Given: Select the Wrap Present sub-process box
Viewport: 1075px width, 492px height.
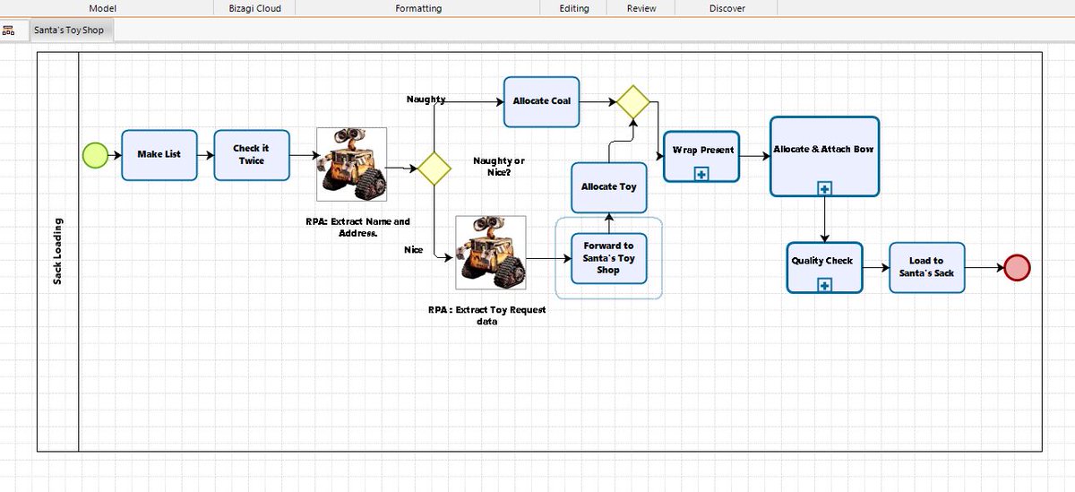Looking at the screenshot, I should (x=701, y=157).
